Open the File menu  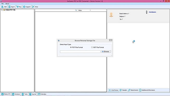2,4
